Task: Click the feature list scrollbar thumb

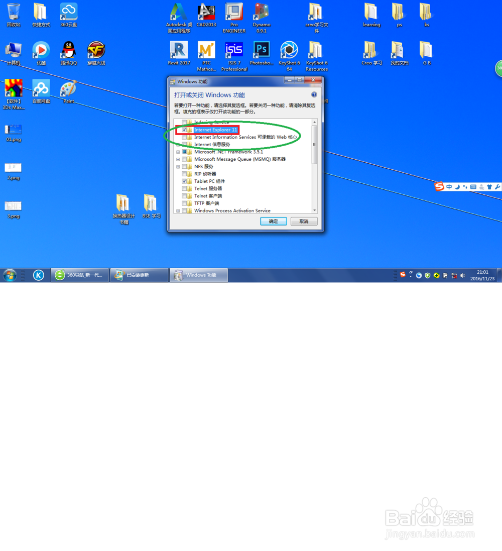Action: (x=314, y=145)
